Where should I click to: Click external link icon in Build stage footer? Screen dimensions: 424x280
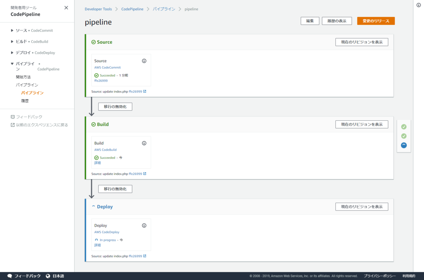click(145, 174)
